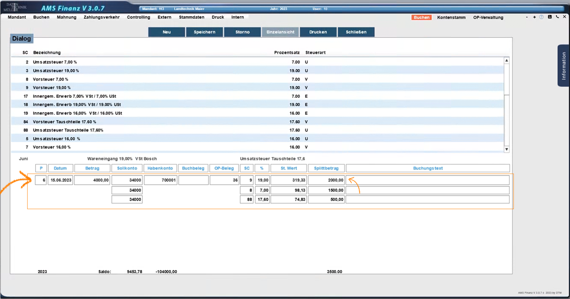570x299 pixels.
Task: Open the notebook icon beside the phone
Action: [550, 17]
